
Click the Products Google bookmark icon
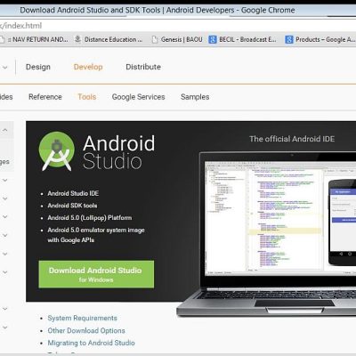[x=289, y=39]
